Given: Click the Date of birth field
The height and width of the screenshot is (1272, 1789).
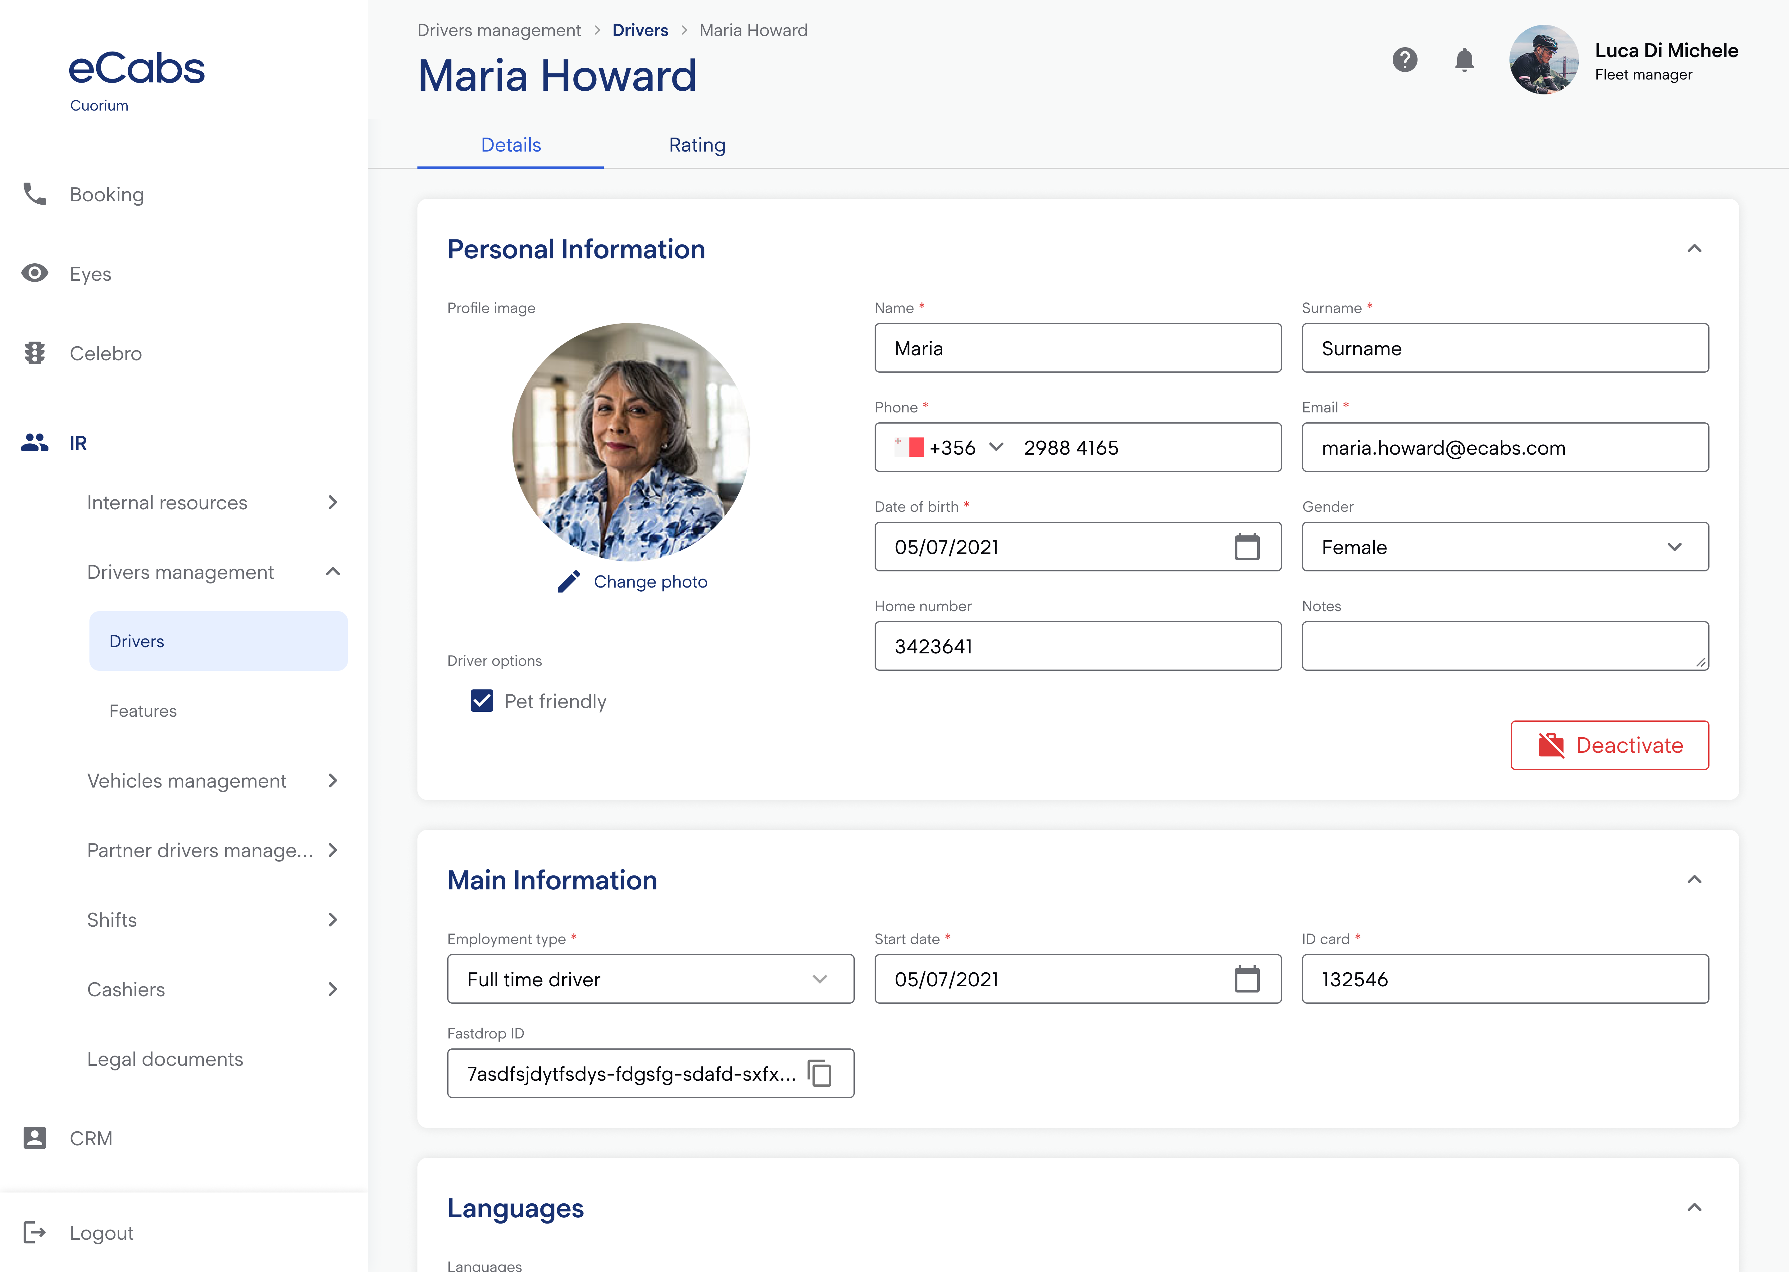Looking at the screenshot, I should [1078, 547].
